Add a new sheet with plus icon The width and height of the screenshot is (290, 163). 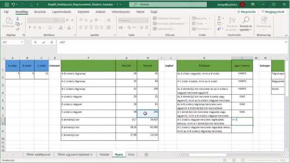tap(146, 154)
